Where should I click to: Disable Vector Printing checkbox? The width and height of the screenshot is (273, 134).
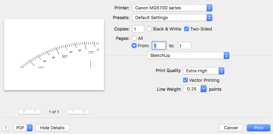coord(185,80)
